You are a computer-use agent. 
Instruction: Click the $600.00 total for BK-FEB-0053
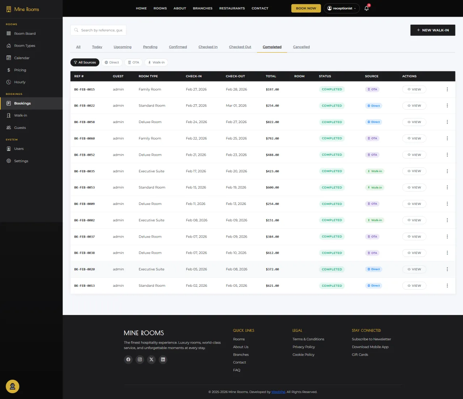[272, 188]
